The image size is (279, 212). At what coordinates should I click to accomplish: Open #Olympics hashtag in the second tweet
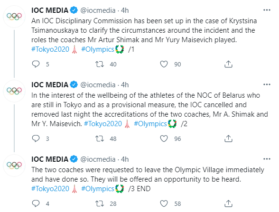click(x=150, y=124)
